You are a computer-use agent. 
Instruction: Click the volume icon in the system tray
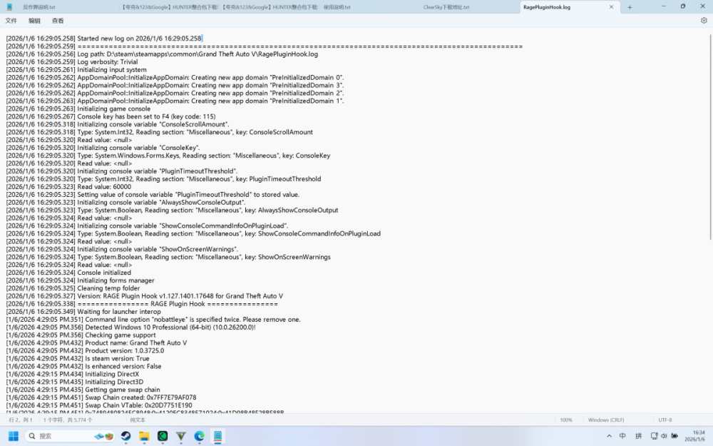coord(664,435)
